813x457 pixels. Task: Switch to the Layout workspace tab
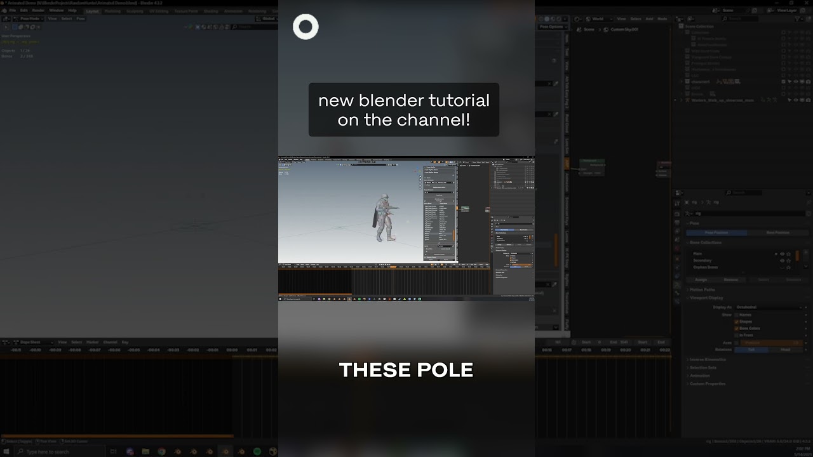(x=92, y=11)
